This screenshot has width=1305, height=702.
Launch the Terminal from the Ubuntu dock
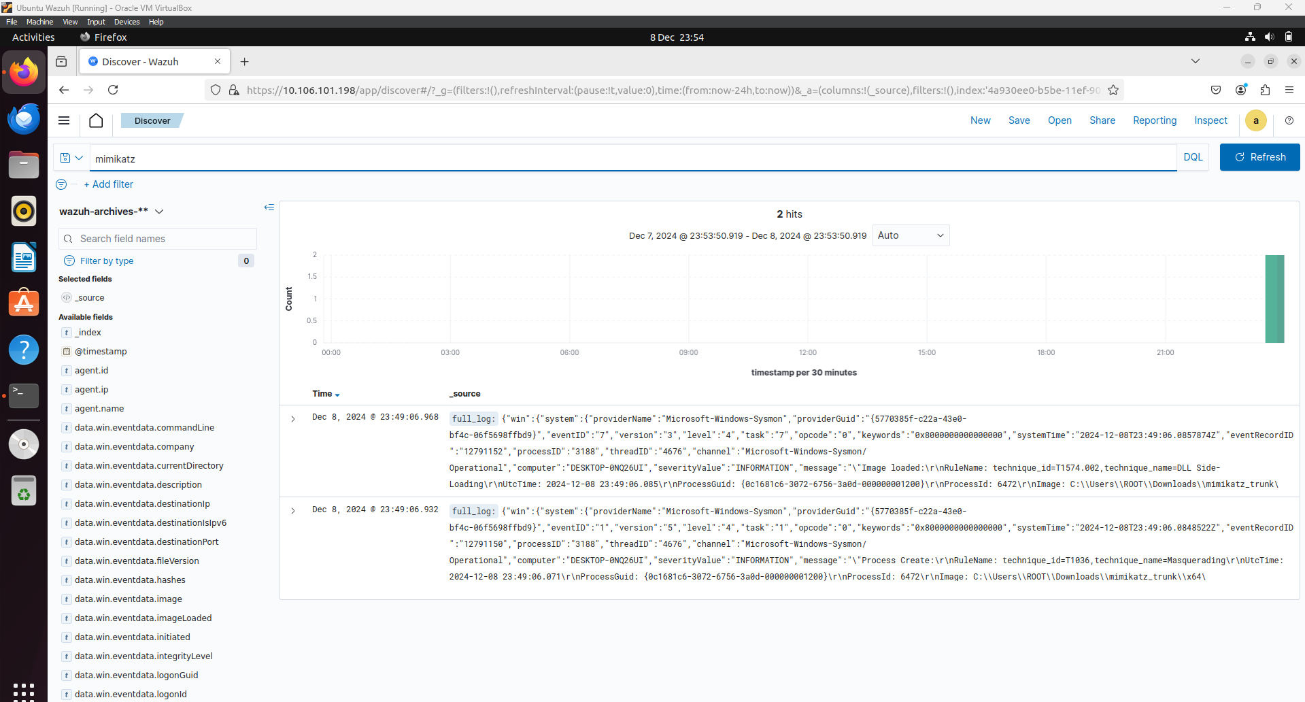tap(24, 395)
